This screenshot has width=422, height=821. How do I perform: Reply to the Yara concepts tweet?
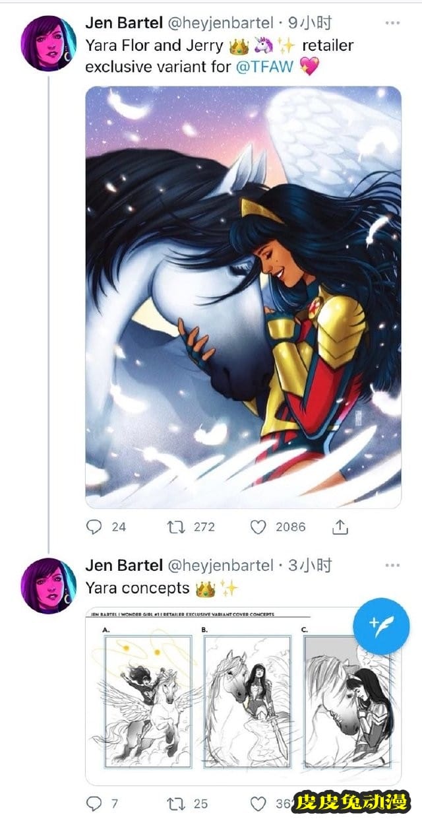click(96, 803)
